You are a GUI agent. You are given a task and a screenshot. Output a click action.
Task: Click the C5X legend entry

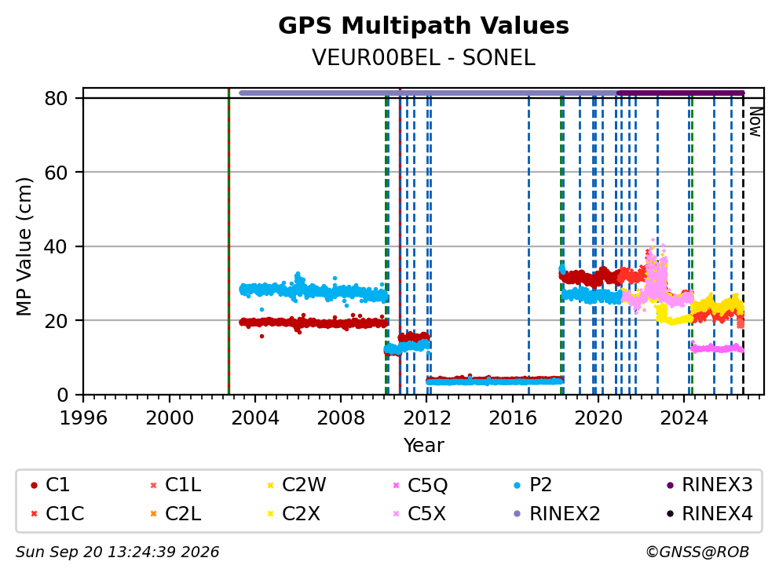point(419,514)
